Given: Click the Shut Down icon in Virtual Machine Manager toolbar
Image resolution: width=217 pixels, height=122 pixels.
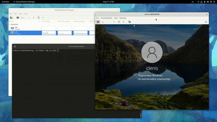Looking at the screenshot, I should click(38, 18).
